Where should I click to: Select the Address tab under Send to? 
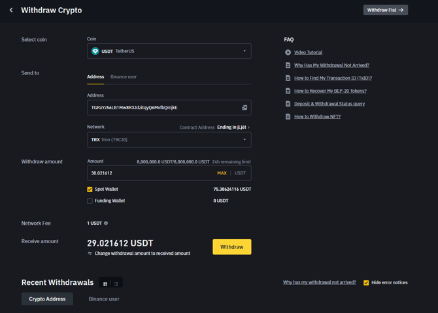click(x=95, y=77)
